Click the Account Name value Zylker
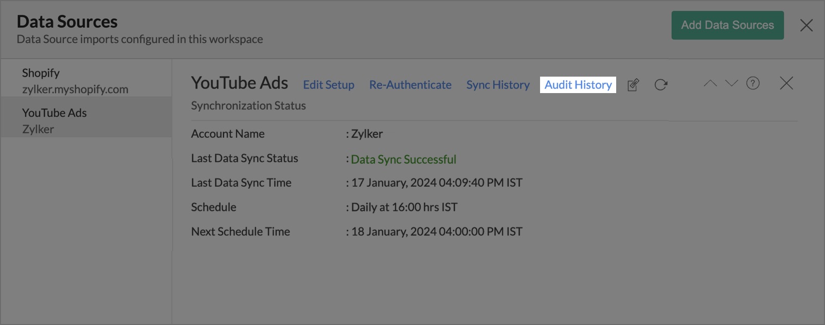The width and height of the screenshot is (825, 325). 367,134
